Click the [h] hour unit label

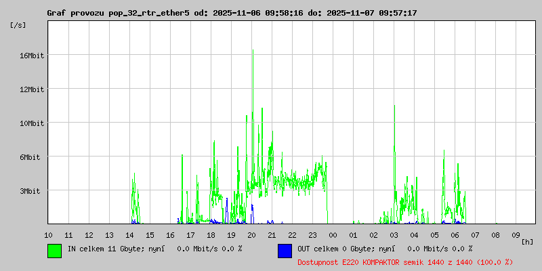(x=527, y=241)
